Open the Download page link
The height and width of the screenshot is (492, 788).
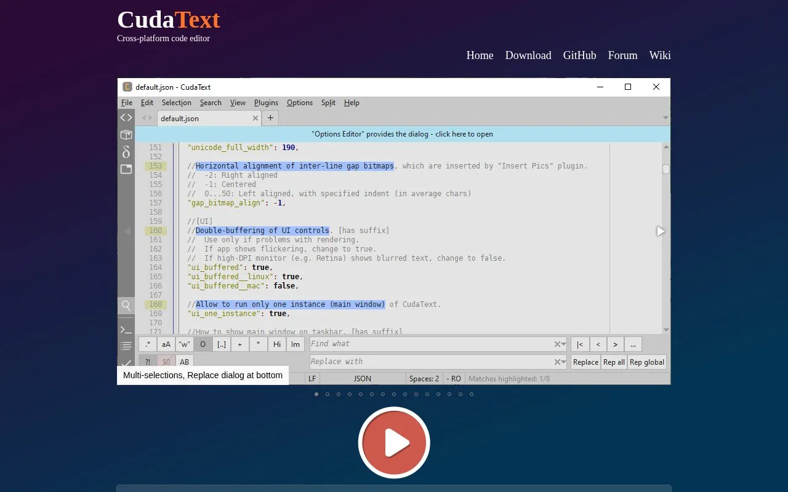click(528, 55)
